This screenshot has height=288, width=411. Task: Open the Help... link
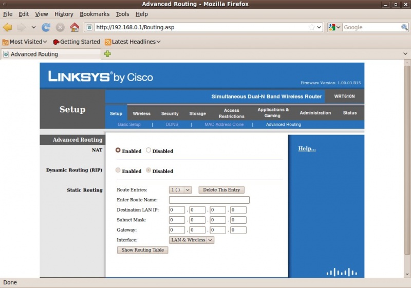point(307,148)
